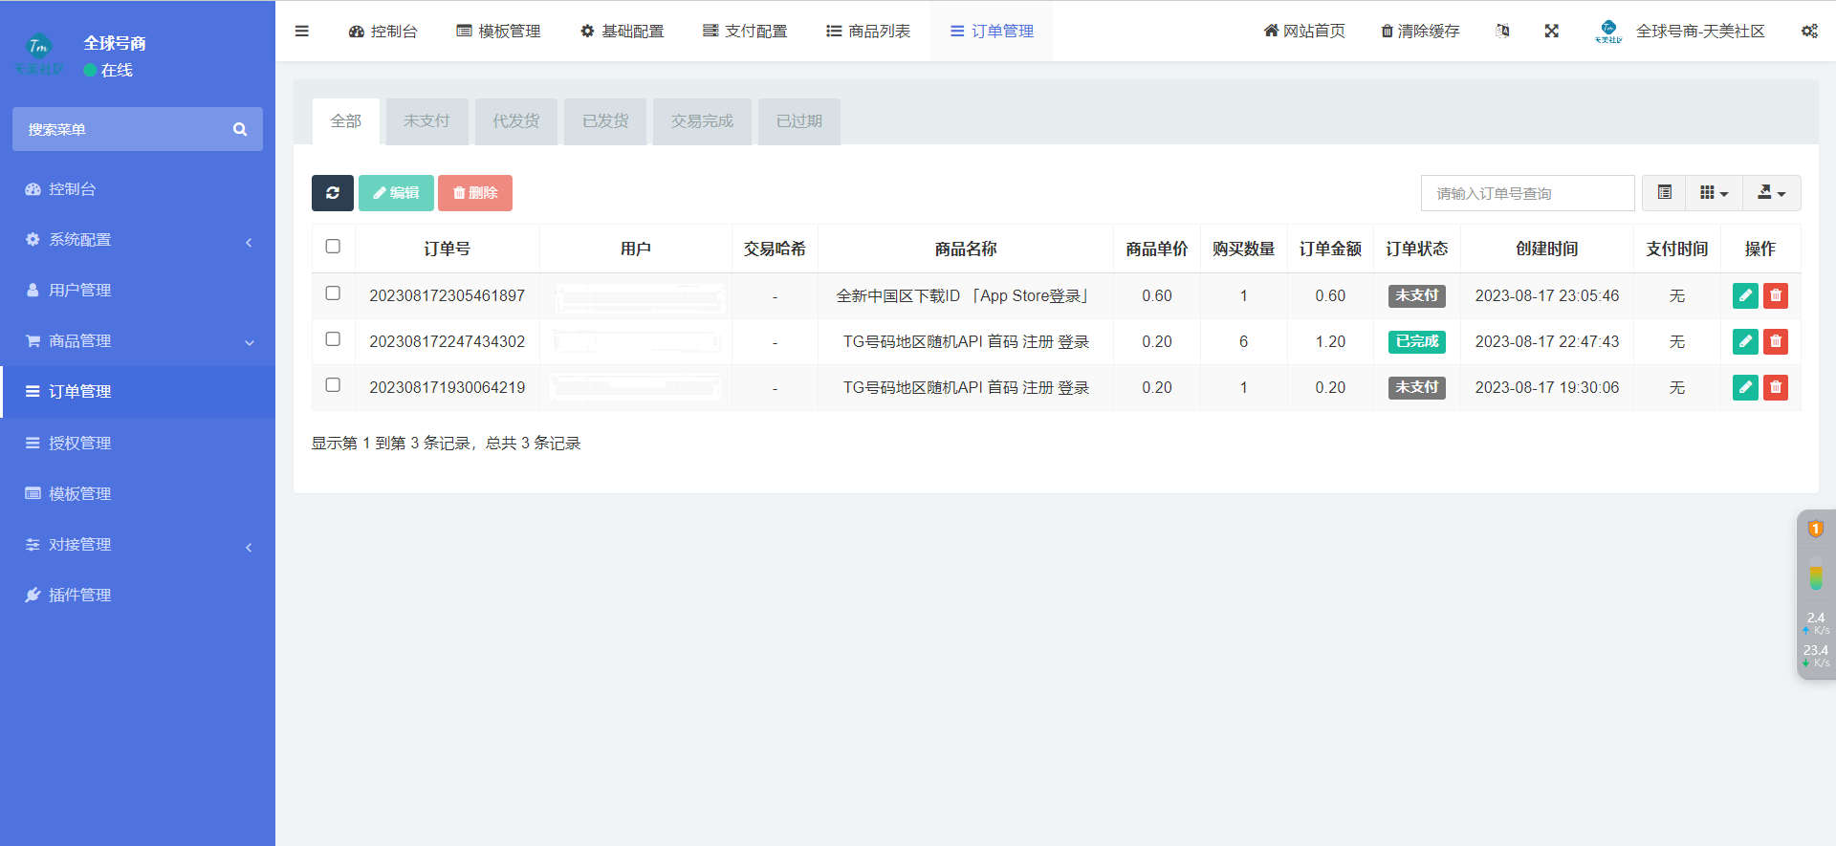Viewport: 1836px width, 846px height.
Task: Switch to the 已过期 orders tab
Action: click(799, 121)
